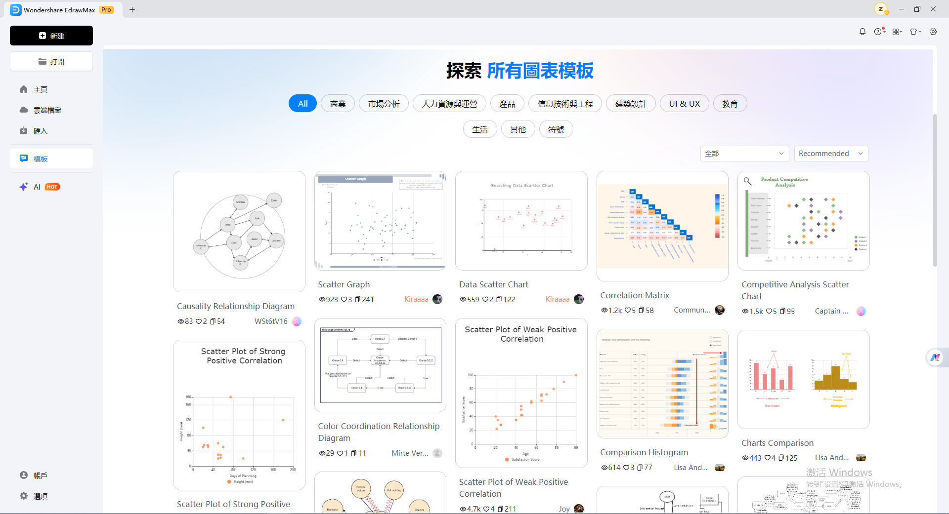Open a new tab with plus icon
Image resolution: width=949 pixels, height=514 pixels.
point(132,9)
